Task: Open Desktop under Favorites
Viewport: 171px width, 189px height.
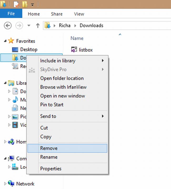Action: tap(29, 49)
